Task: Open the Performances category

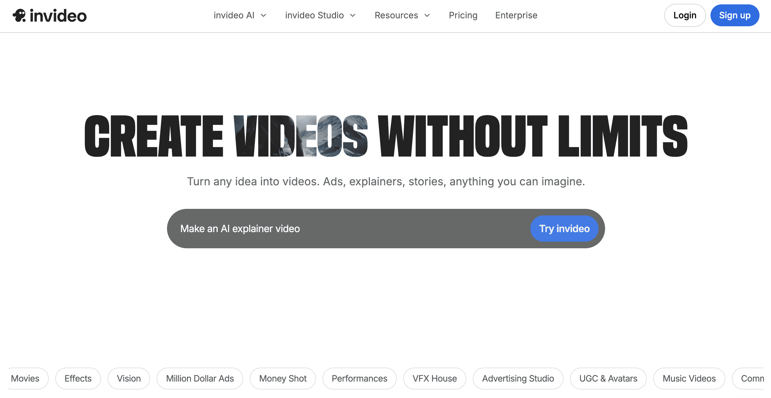Action: click(x=359, y=378)
